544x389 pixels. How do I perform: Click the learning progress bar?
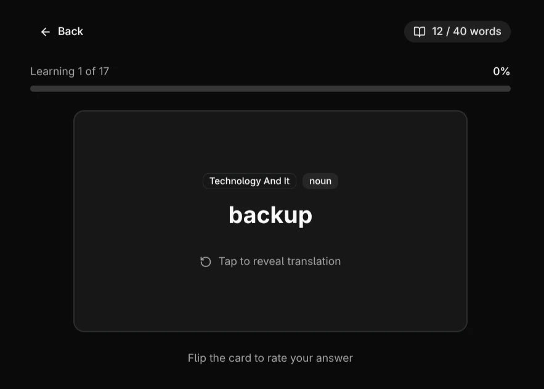(x=270, y=89)
